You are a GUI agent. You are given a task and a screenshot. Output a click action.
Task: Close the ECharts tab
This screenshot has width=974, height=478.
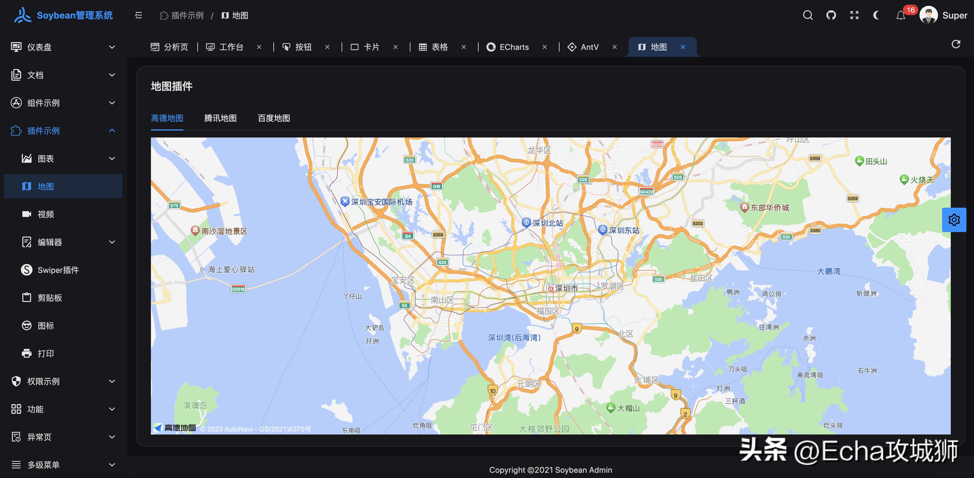click(544, 47)
